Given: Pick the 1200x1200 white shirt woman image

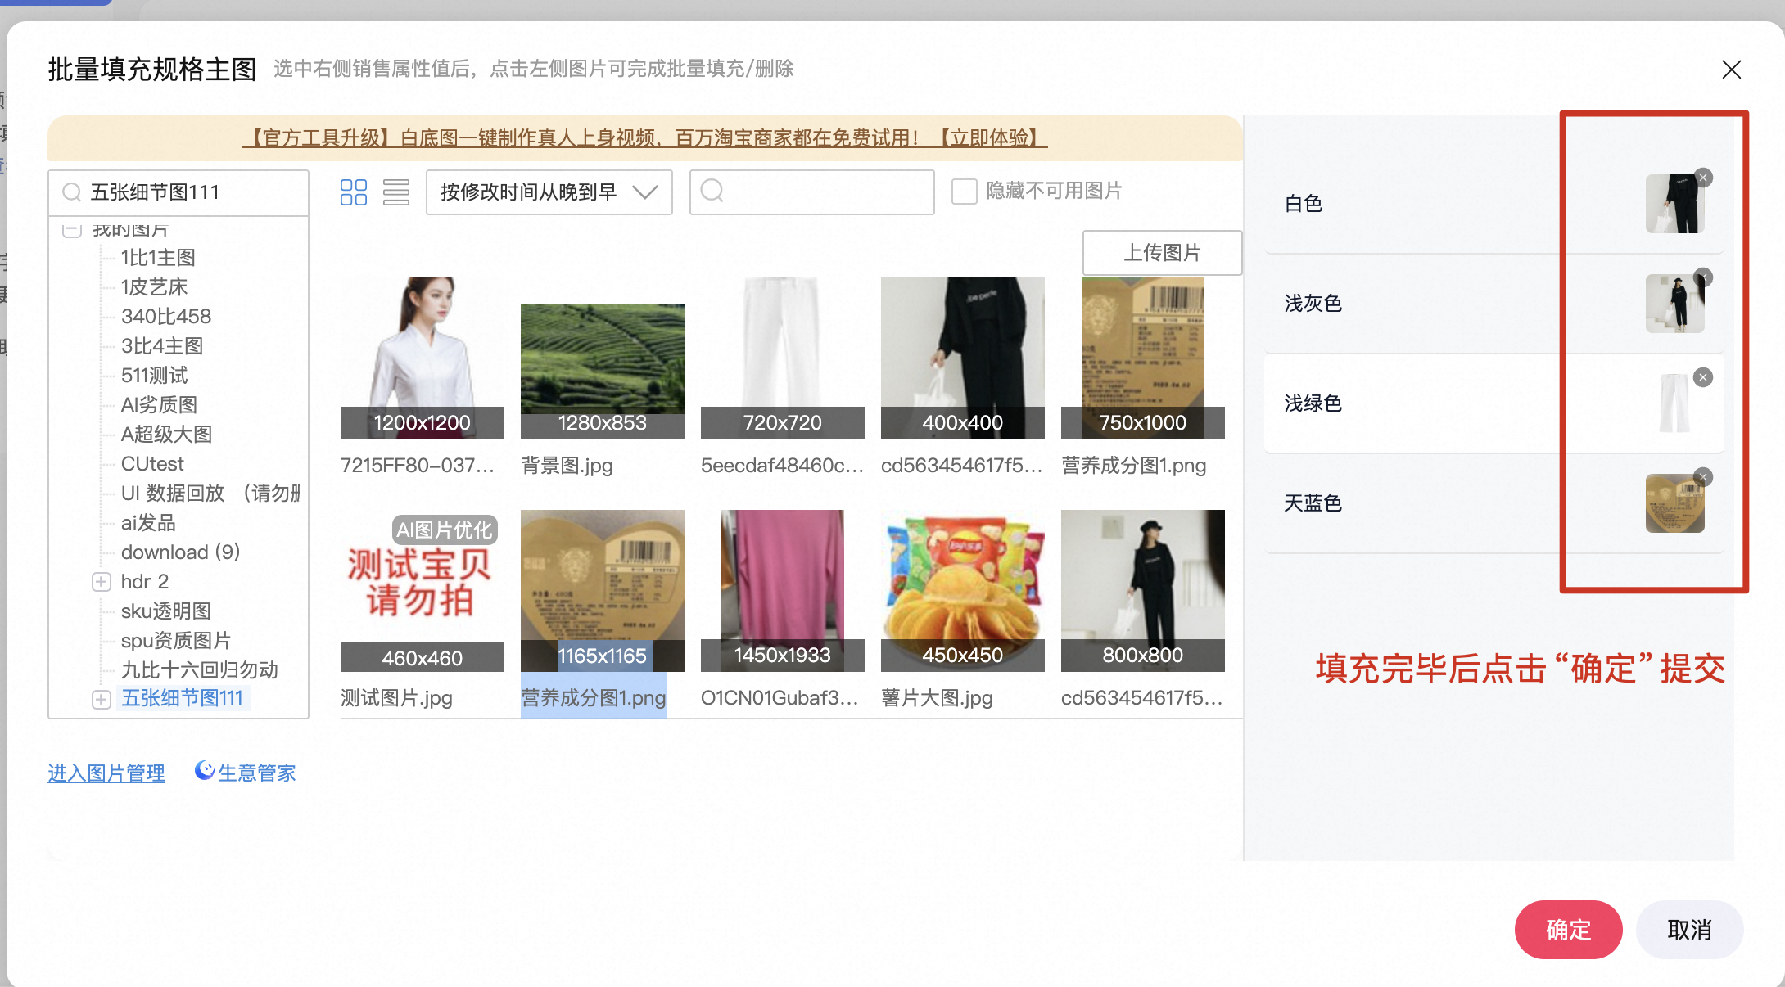Looking at the screenshot, I should pyautogui.click(x=423, y=358).
